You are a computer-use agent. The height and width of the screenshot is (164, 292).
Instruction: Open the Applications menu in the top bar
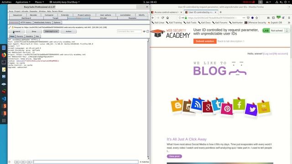[x=23, y=2]
